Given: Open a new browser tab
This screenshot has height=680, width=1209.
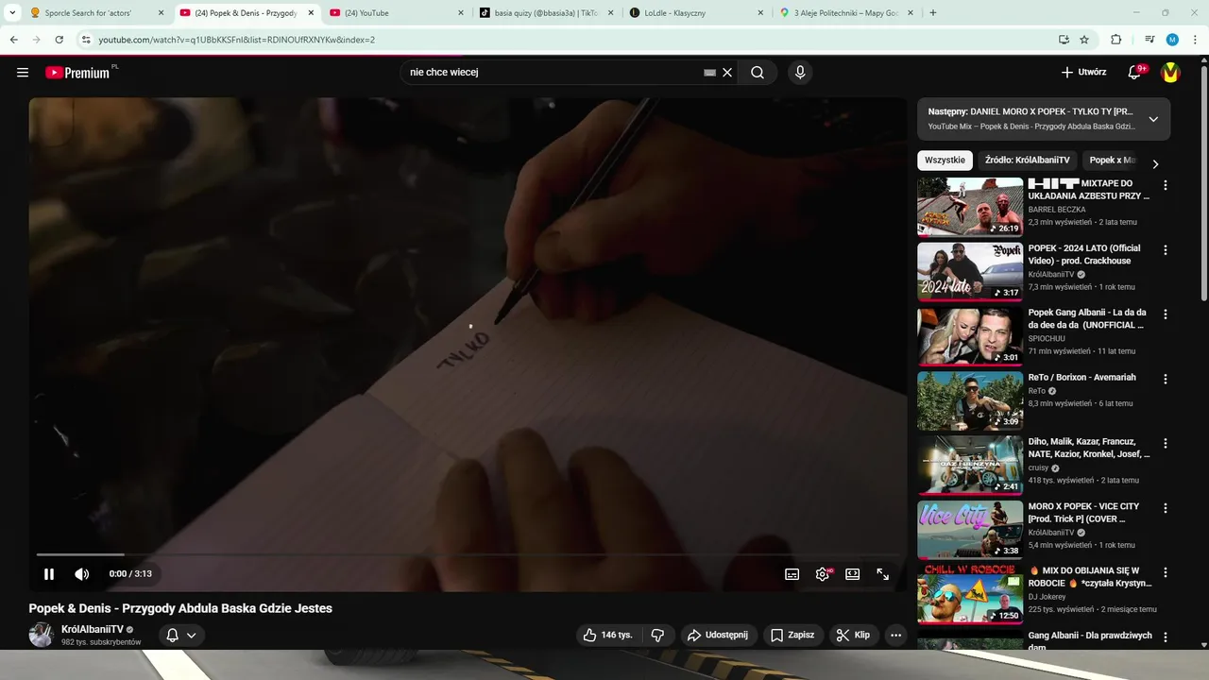Looking at the screenshot, I should [x=933, y=13].
